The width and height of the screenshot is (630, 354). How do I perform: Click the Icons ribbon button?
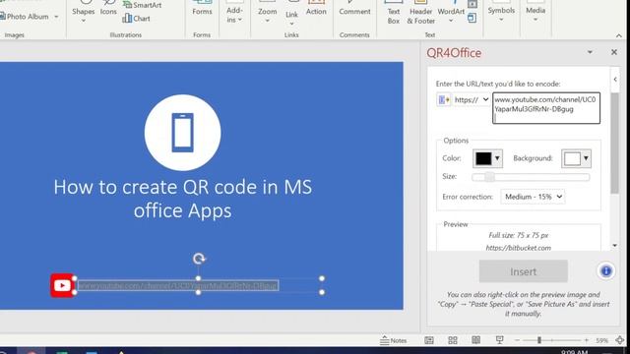(108, 11)
